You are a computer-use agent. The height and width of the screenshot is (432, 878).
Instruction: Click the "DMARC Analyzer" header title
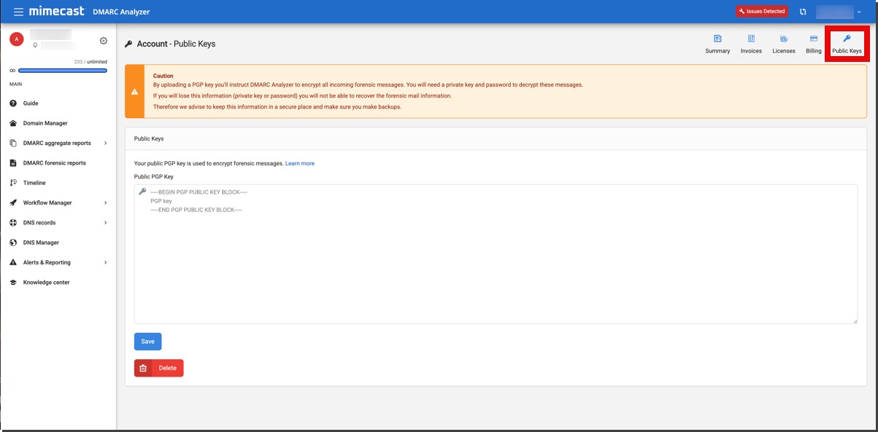click(x=121, y=12)
